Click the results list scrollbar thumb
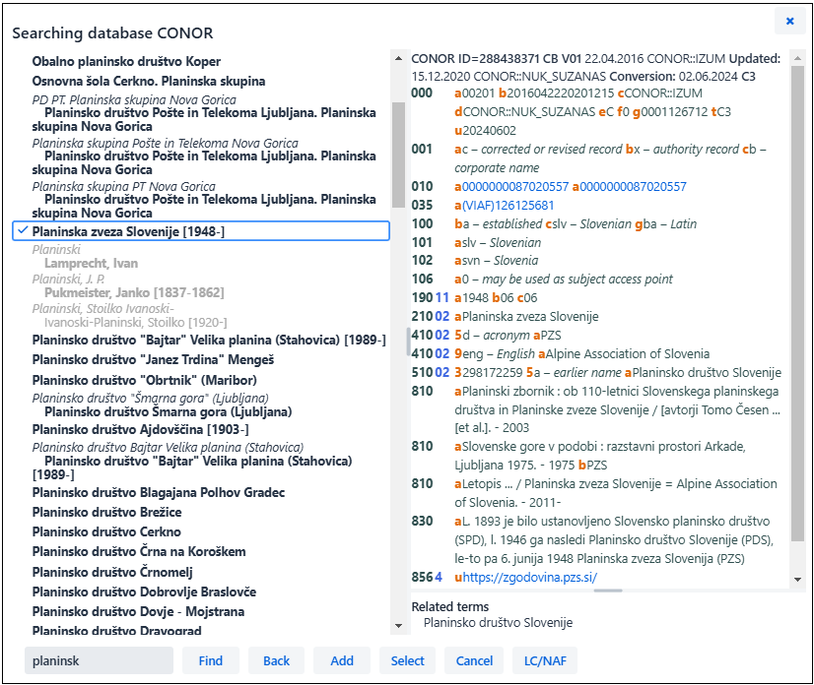 point(398,155)
